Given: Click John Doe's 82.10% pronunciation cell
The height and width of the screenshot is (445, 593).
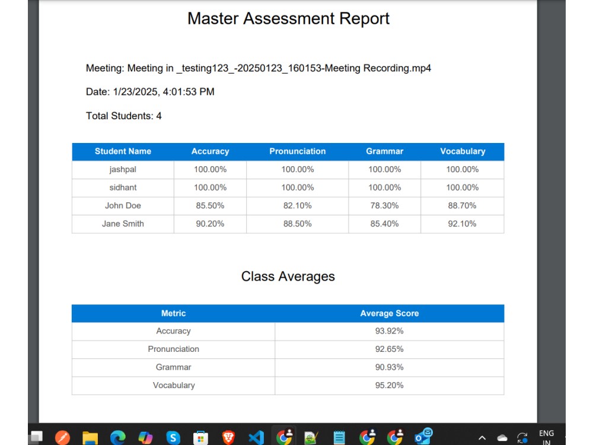Looking at the screenshot, I should coord(297,206).
